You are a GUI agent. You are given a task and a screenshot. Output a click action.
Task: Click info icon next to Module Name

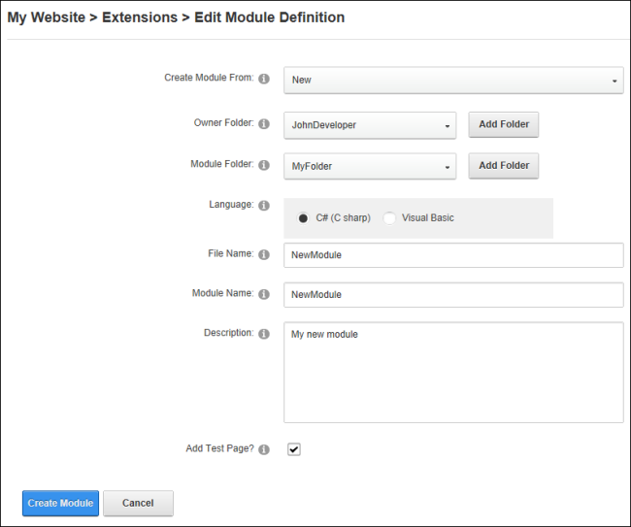click(264, 294)
